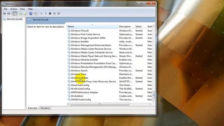Click the gear icon beside Wired AutoConfig

(69, 85)
